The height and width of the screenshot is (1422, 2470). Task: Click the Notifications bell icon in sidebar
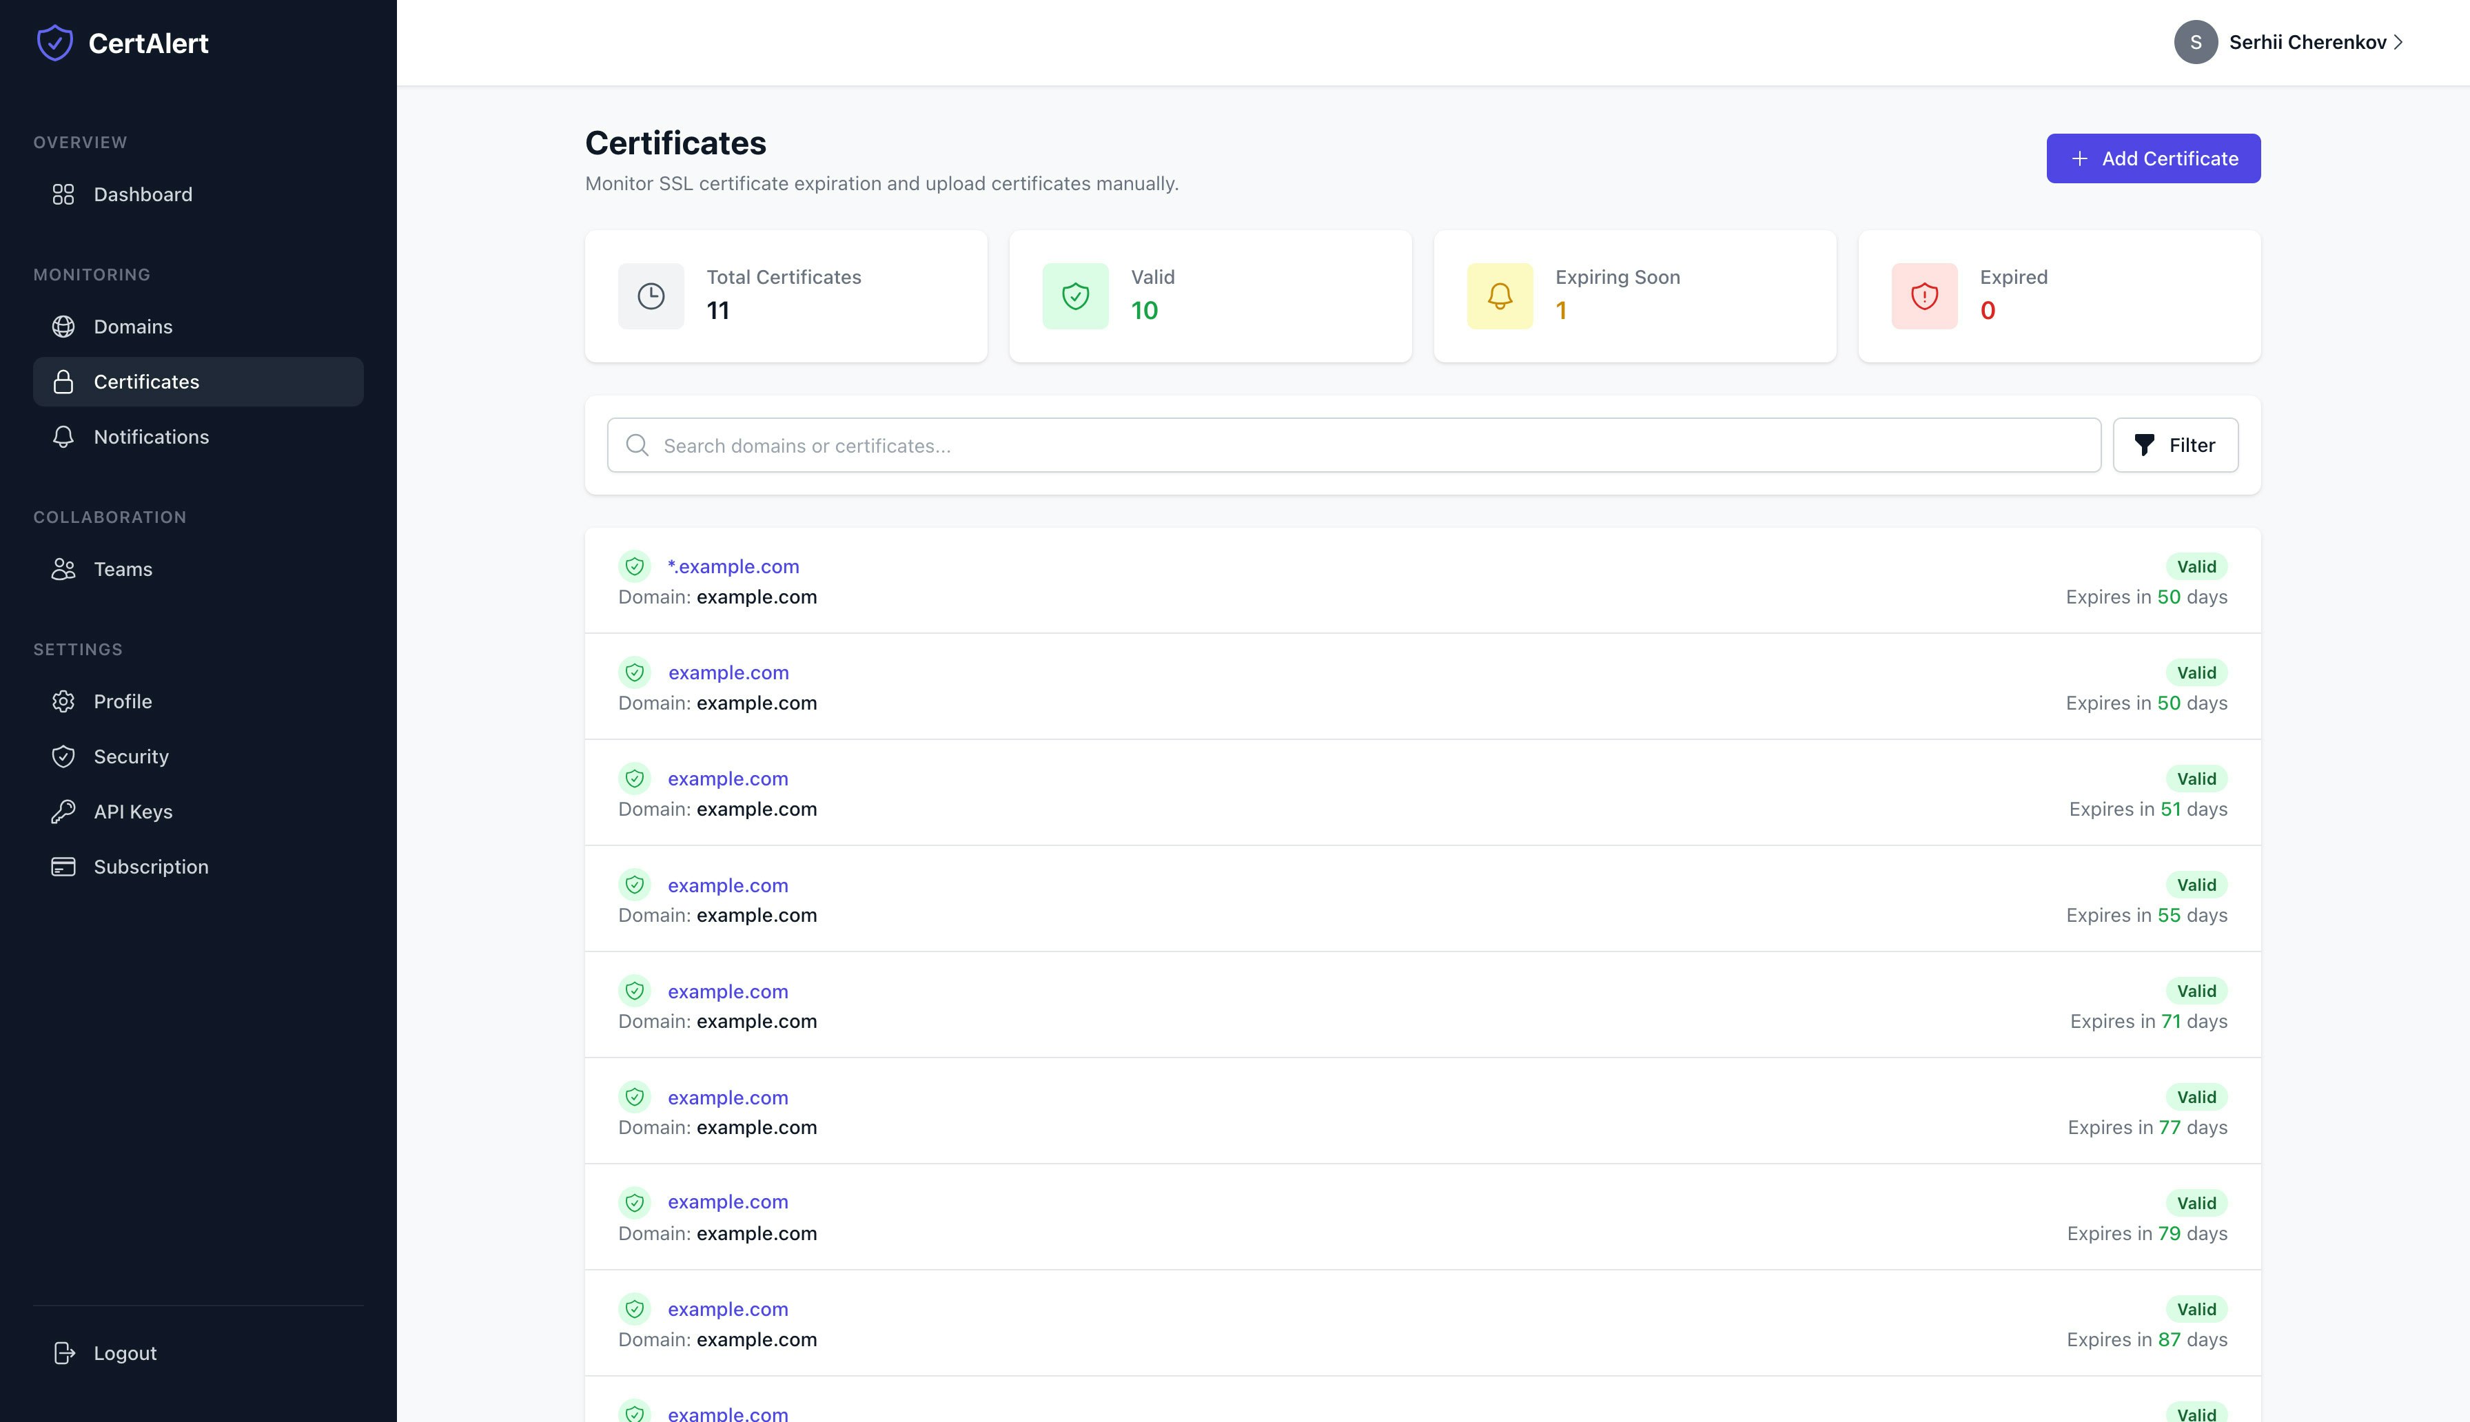point(63,437)
